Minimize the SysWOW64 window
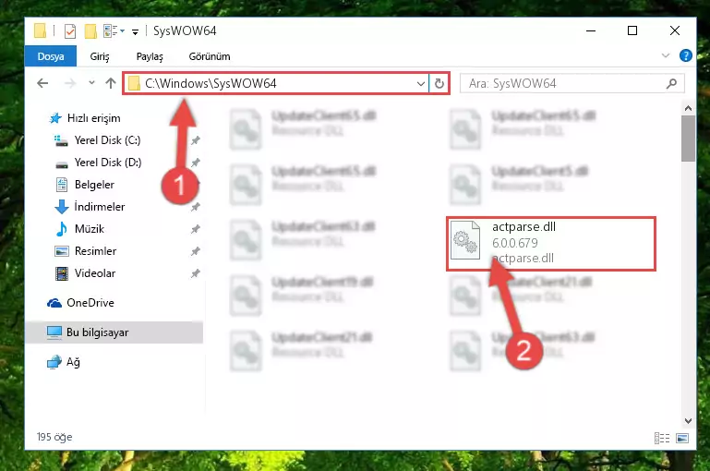710x471 pixels. (x=591, y=30)
